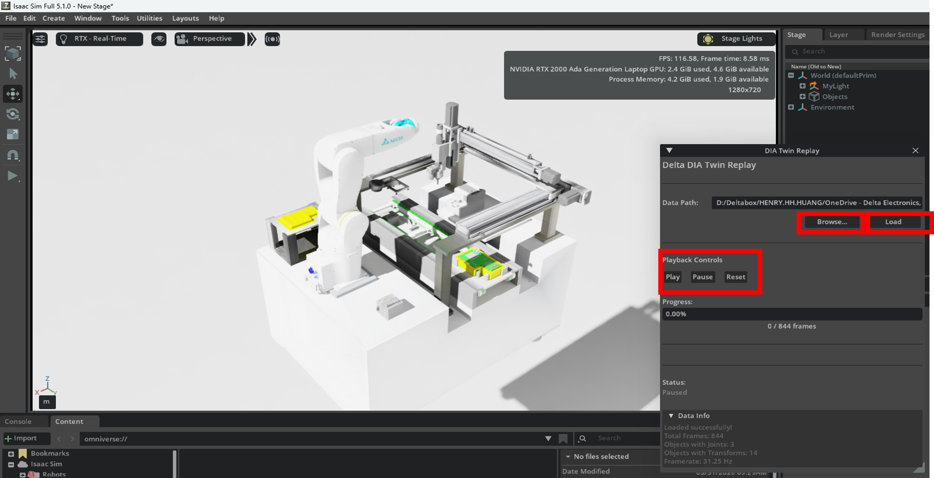Expand the Environment tree node
The height and width of the screenshot is (478, 934).
tap(791, 107)
